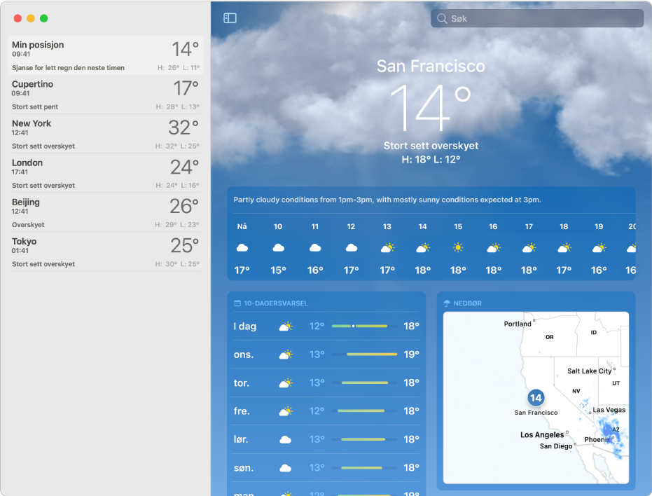This screenshot has height=496, width=652.
Task: Select Cupertino in the location list
Action: [106, 95]
